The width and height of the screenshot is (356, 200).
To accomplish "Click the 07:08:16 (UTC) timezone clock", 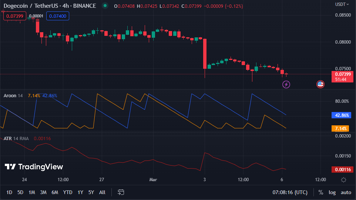I will coord(290,192).
